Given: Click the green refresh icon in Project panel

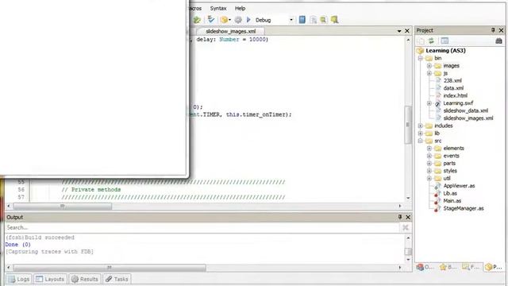Looking at the screenshot, I should click(431, 41).
